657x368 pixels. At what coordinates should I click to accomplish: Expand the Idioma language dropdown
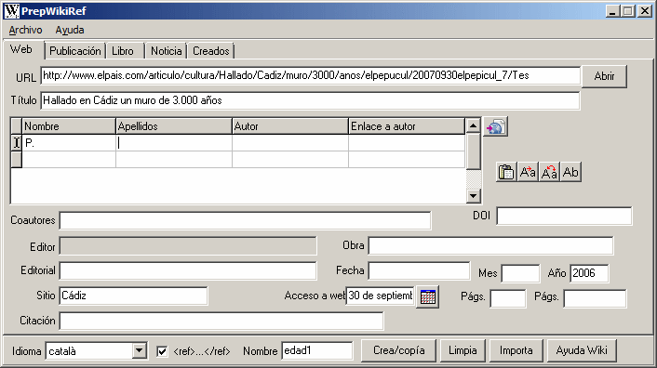tap(139, 350)
